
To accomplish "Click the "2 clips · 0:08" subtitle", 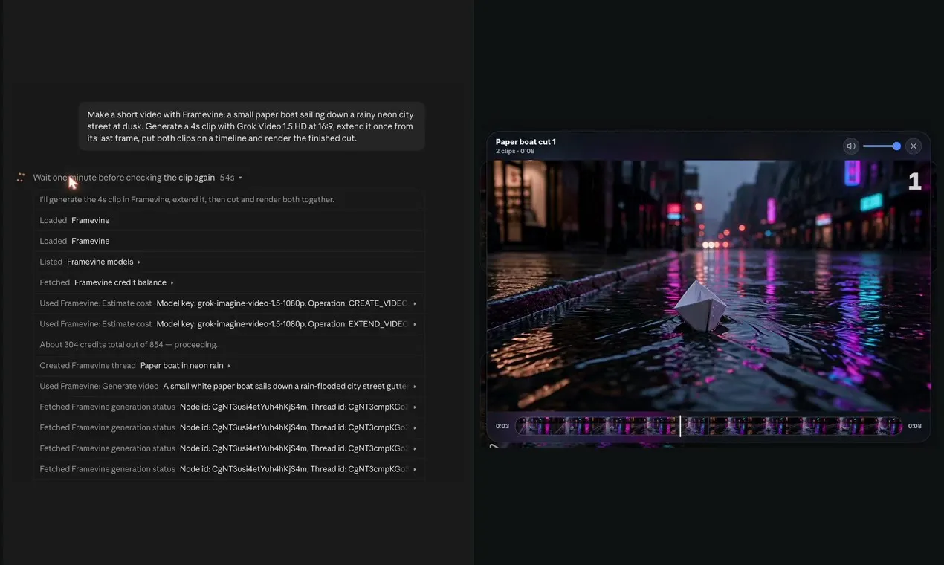I will [x=517, y=152].
